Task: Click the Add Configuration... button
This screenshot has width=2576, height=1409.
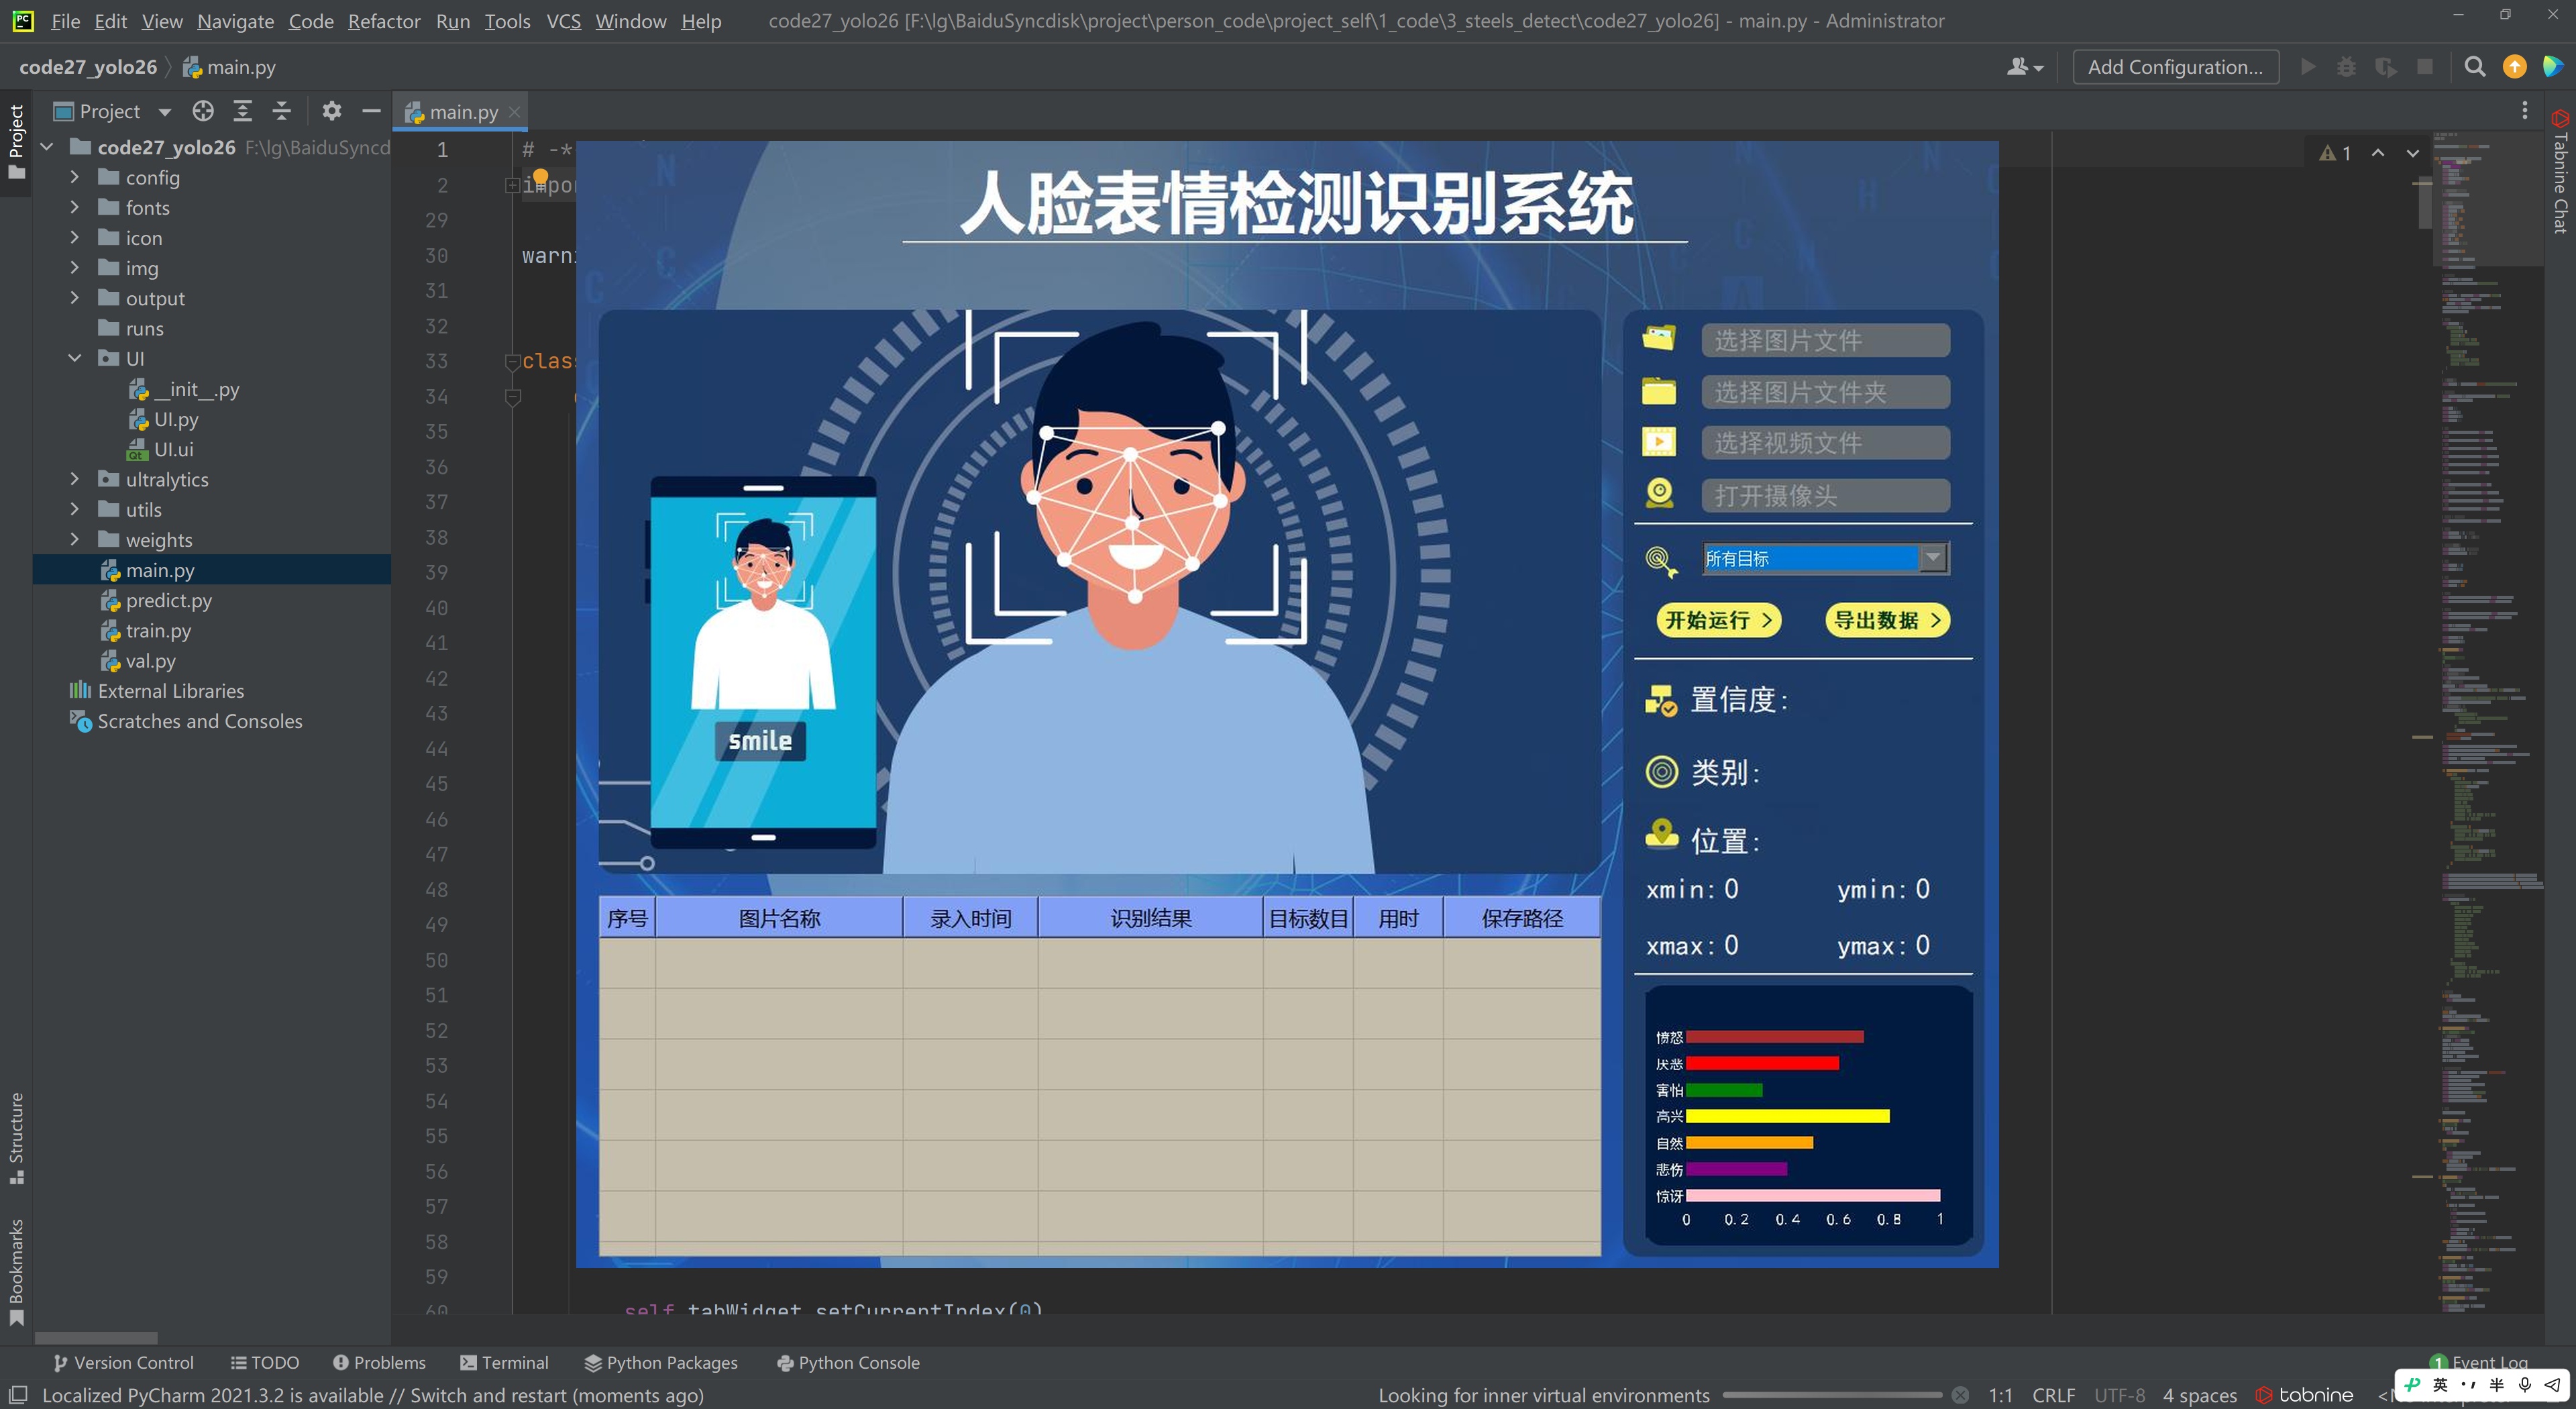Action: [2175, 67]
